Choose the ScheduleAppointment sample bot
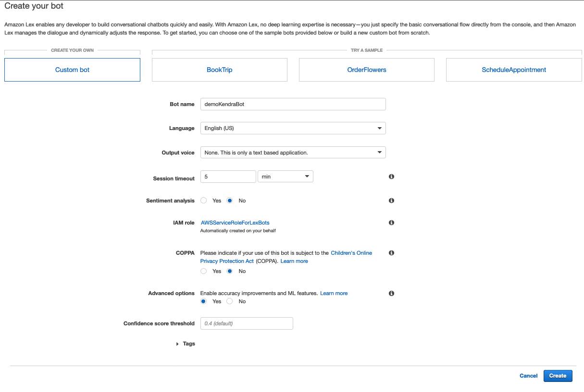The image size is (584, 392). pyautogui.click(x=514, y=70)
